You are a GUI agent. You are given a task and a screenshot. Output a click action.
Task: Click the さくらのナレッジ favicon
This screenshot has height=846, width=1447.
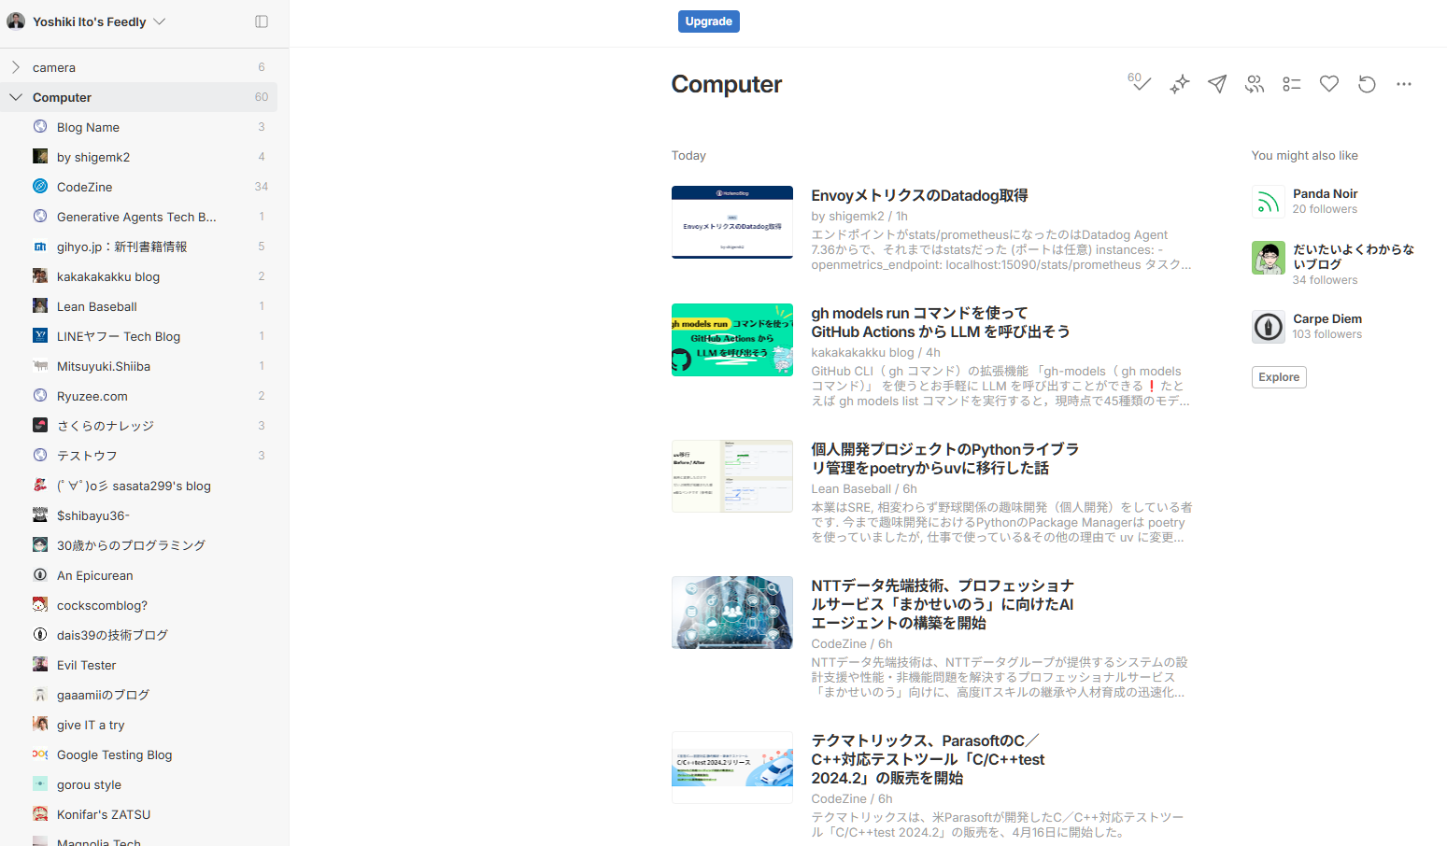40,425
